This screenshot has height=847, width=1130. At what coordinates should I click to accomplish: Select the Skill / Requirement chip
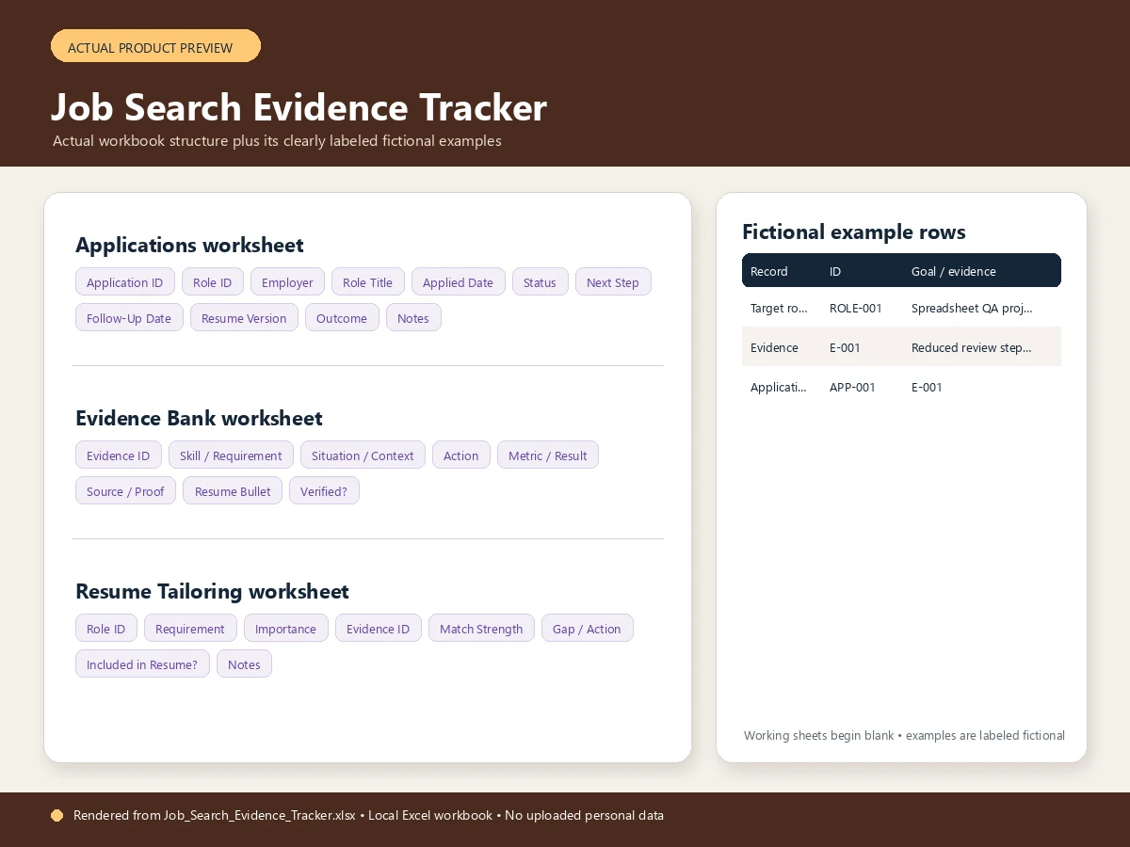point(231,455)
